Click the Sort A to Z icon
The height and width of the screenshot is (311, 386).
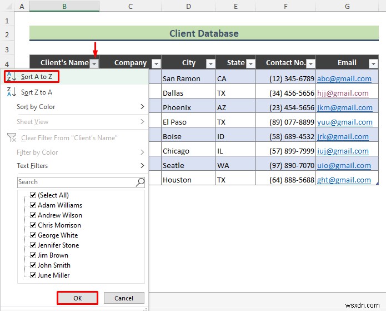pos(11,76)
